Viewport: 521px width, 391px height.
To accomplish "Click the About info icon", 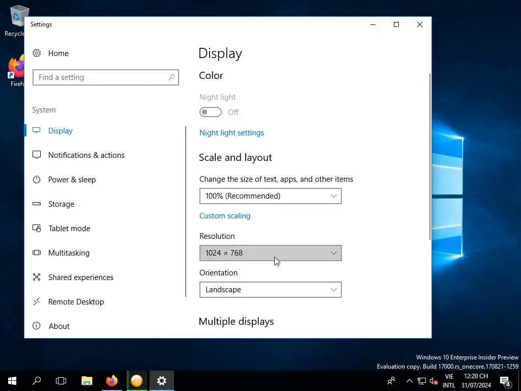I will point(37,326).
